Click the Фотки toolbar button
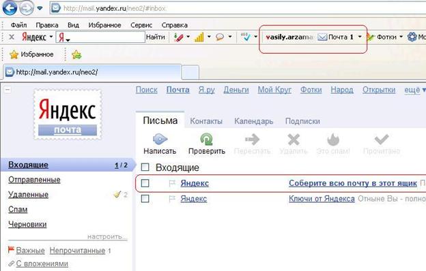The height and width of the screenshot is (271, 426). (382, 37)
